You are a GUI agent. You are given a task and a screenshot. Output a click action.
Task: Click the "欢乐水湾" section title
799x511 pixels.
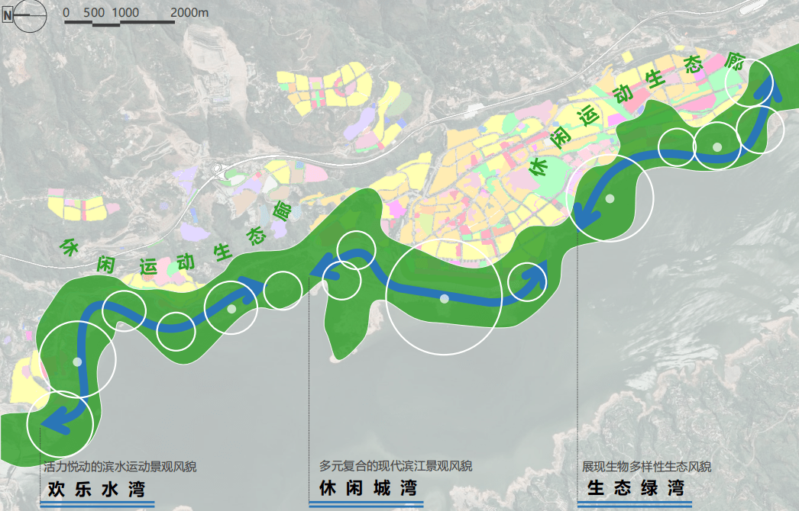click(x=96, y=488)
